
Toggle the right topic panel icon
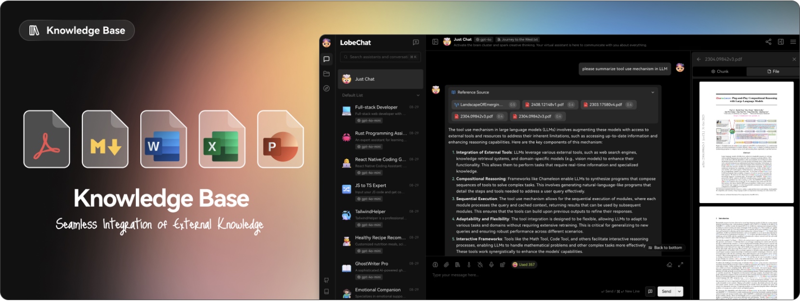781,42
